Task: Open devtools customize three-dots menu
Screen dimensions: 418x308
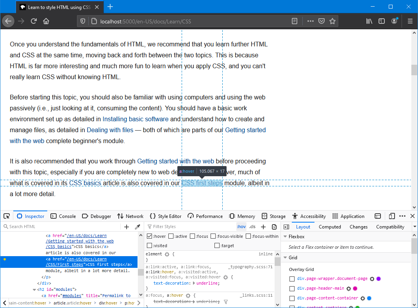Action: tap(402, 216)
